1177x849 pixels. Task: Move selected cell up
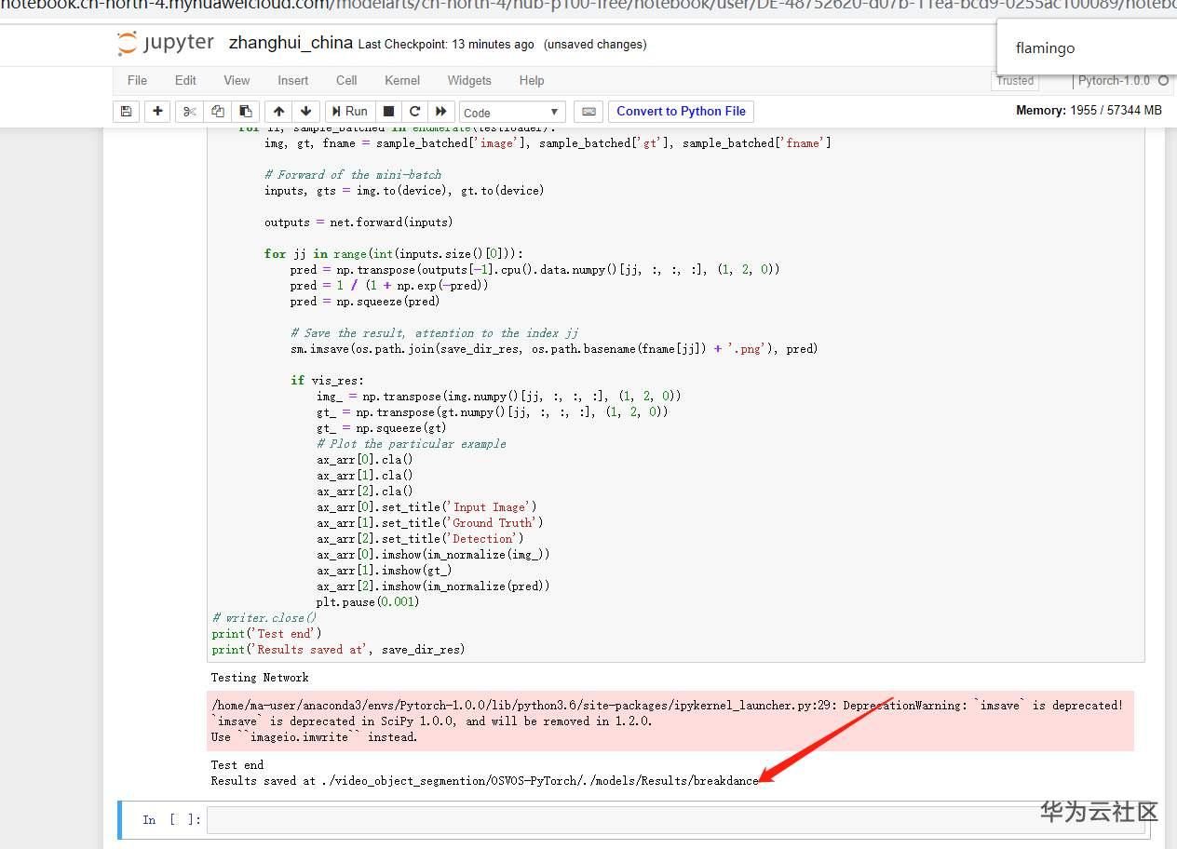278,112
